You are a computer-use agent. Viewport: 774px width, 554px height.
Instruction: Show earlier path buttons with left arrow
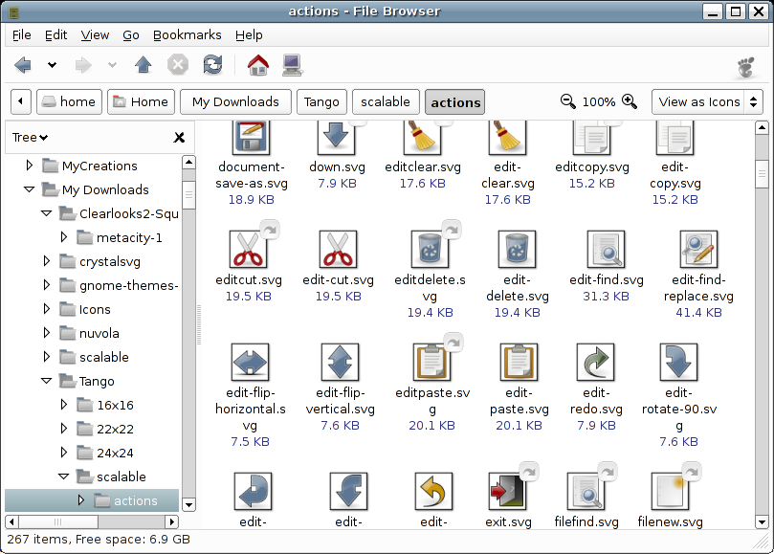[21, 101]
